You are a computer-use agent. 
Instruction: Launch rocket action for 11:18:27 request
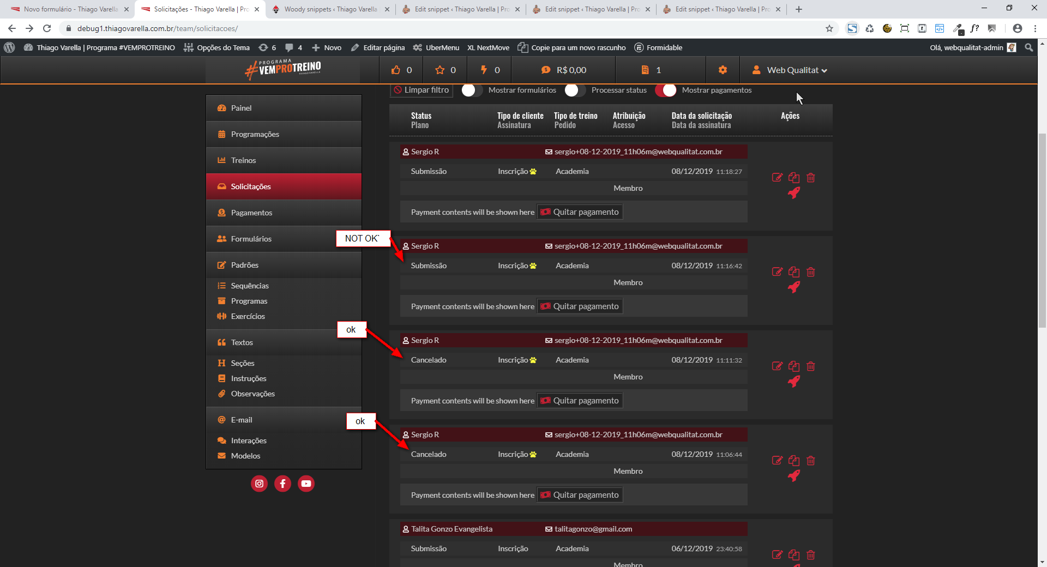tap(794, 192)
